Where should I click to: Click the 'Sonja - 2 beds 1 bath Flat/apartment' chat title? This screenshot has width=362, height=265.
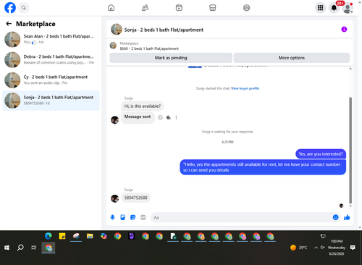pyautogui.click(x=164, y=30)
